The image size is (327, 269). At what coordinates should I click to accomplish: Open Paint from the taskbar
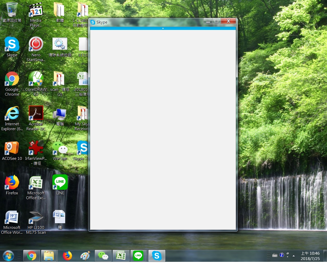point(85,256)
